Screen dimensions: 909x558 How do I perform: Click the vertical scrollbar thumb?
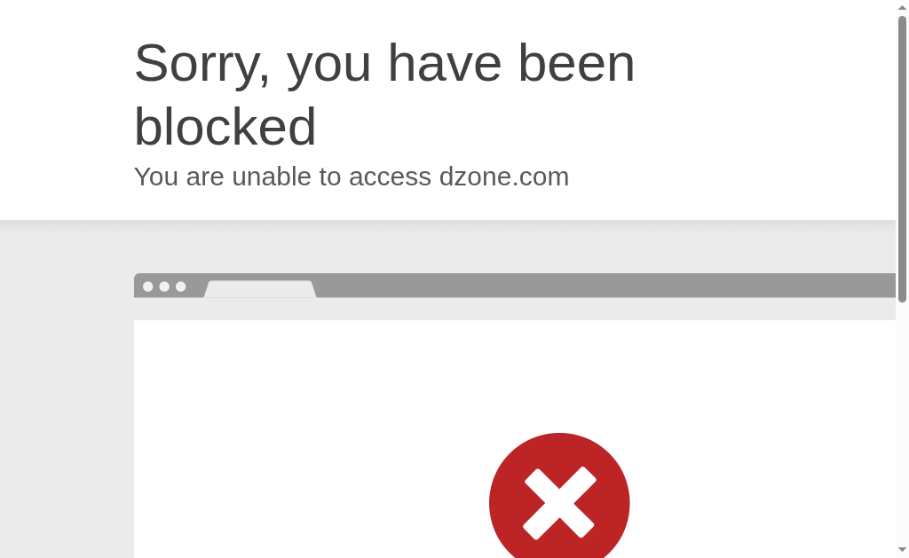point(902,160)
